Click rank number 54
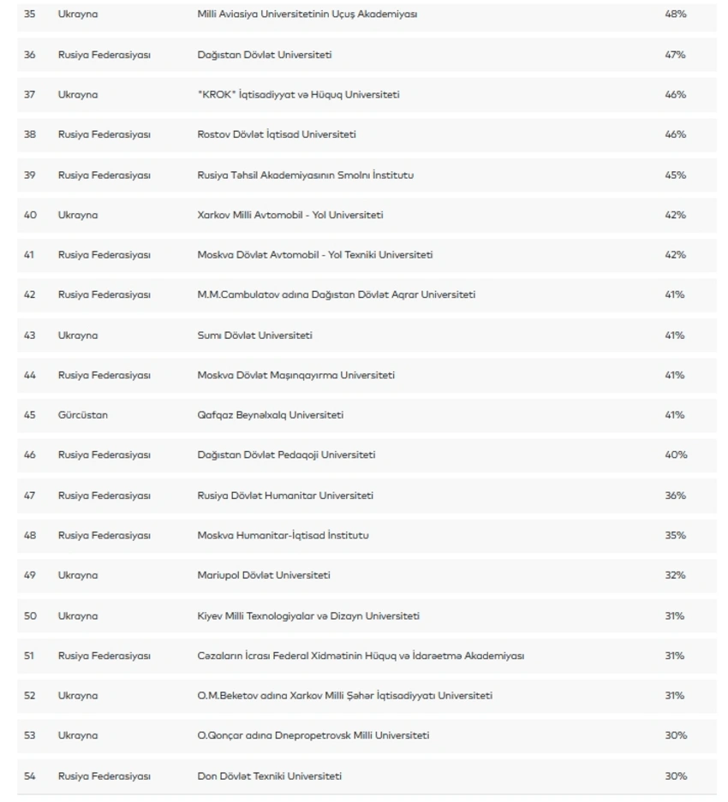This screenshot has width=728, height=802. pos(30,776)
